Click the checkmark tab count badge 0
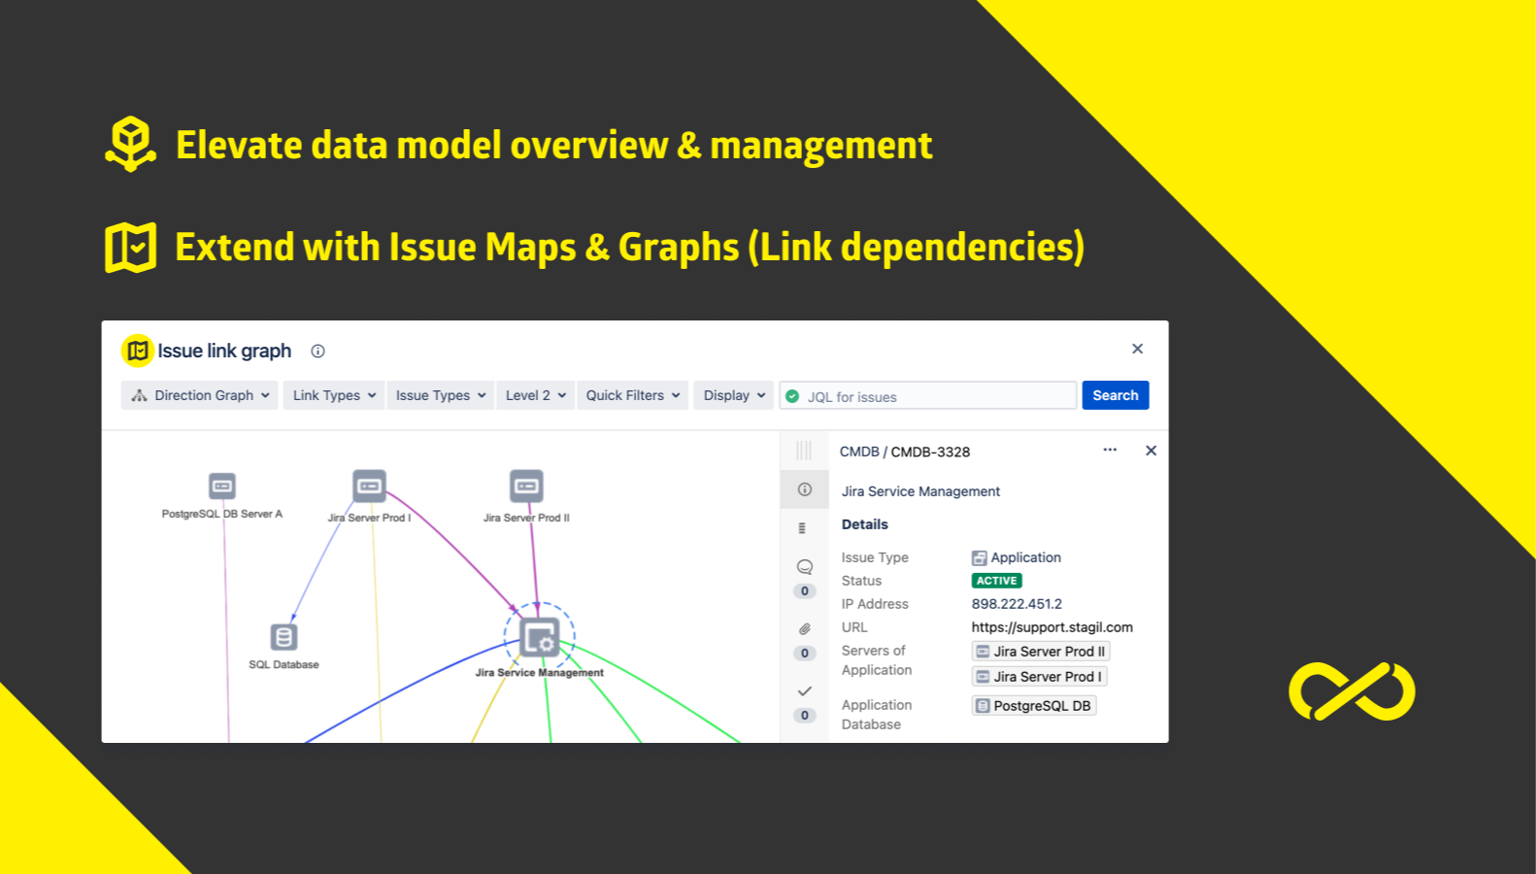 [805, 716]
